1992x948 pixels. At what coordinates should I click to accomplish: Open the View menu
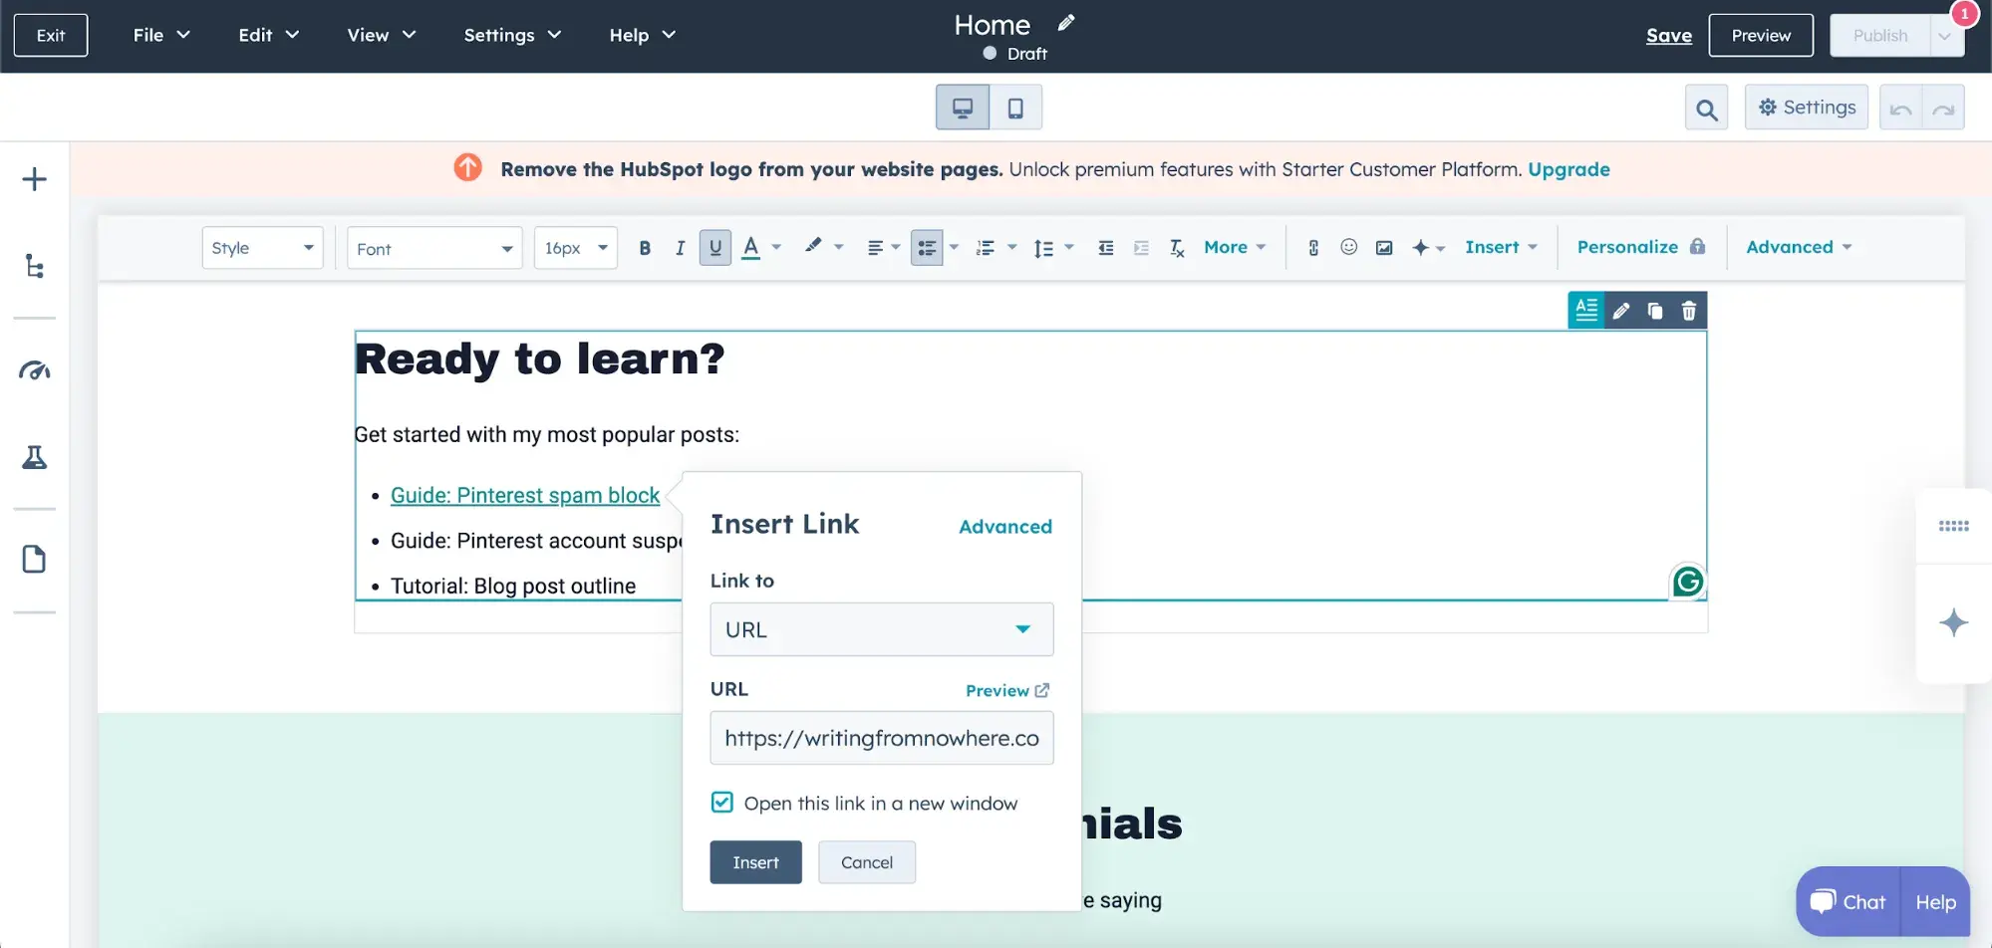(x=382, y=35)
